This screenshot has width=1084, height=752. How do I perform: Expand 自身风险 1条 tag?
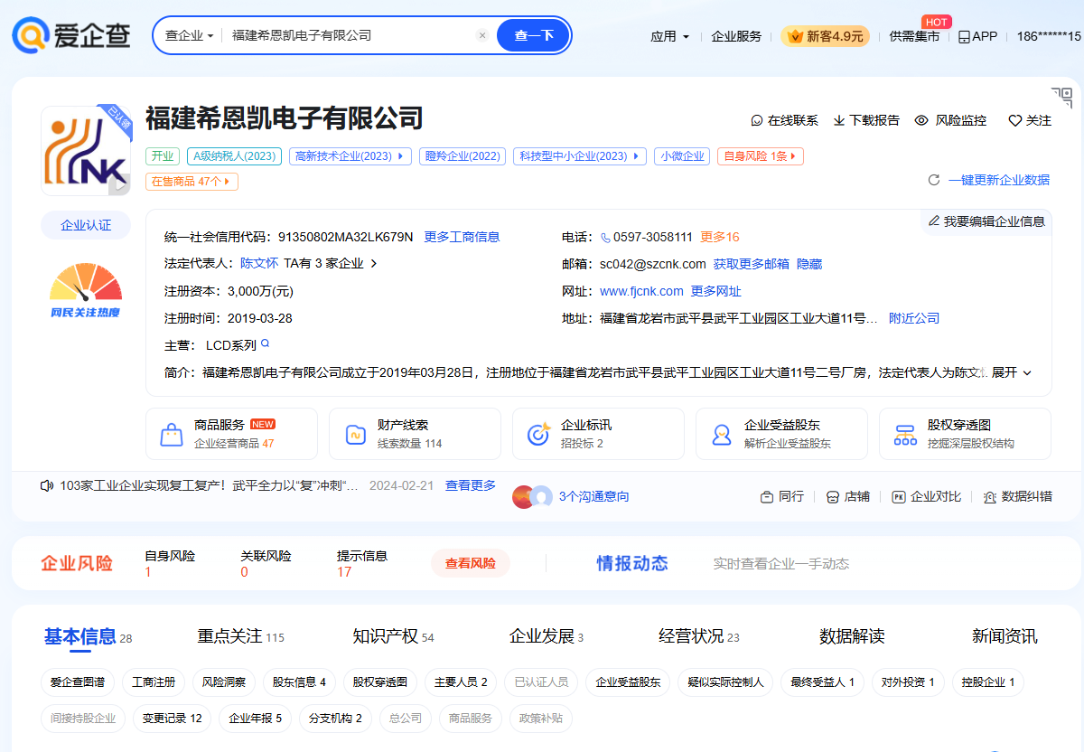click(x=761, y=155)
